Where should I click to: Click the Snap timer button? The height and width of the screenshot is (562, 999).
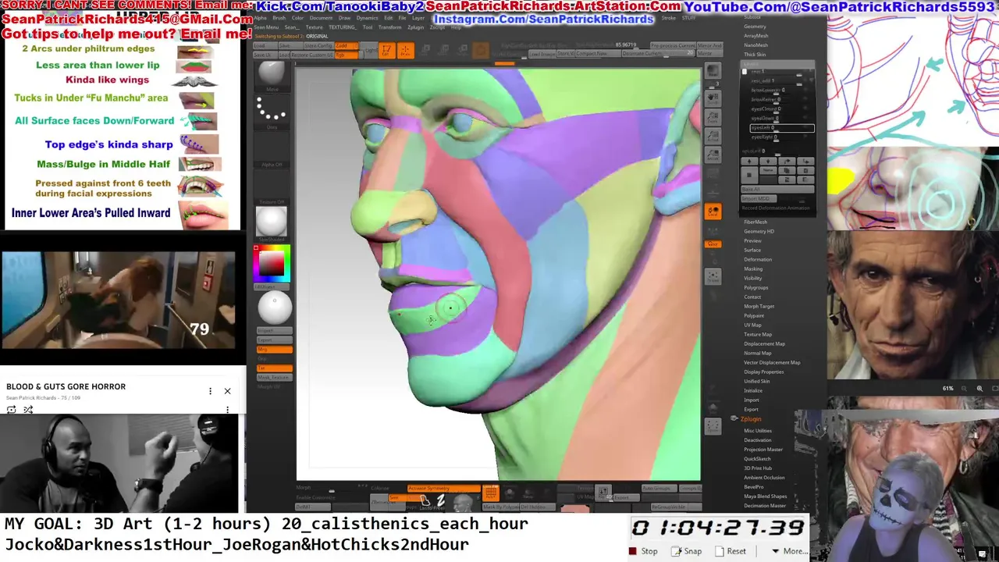687,551
